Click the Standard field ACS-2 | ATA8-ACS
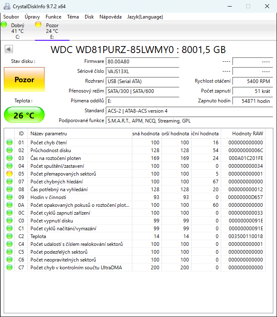 click(189, 111)
